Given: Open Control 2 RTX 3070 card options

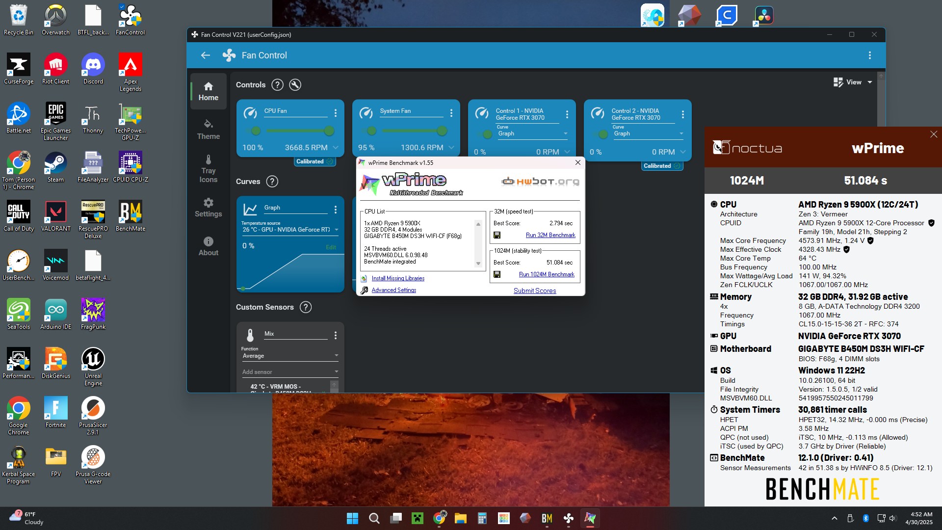Looking at the screenshot, I should pyautogui.click(x=683, y=114).
